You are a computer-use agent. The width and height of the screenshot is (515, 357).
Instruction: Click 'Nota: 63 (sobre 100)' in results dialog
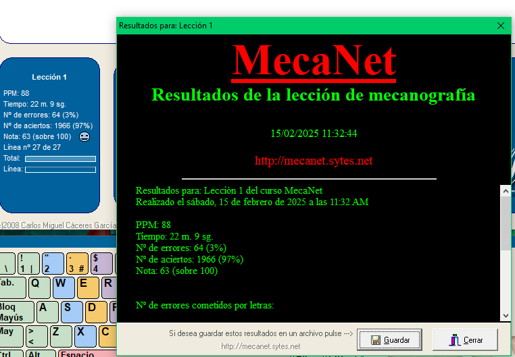click(176, 271)
